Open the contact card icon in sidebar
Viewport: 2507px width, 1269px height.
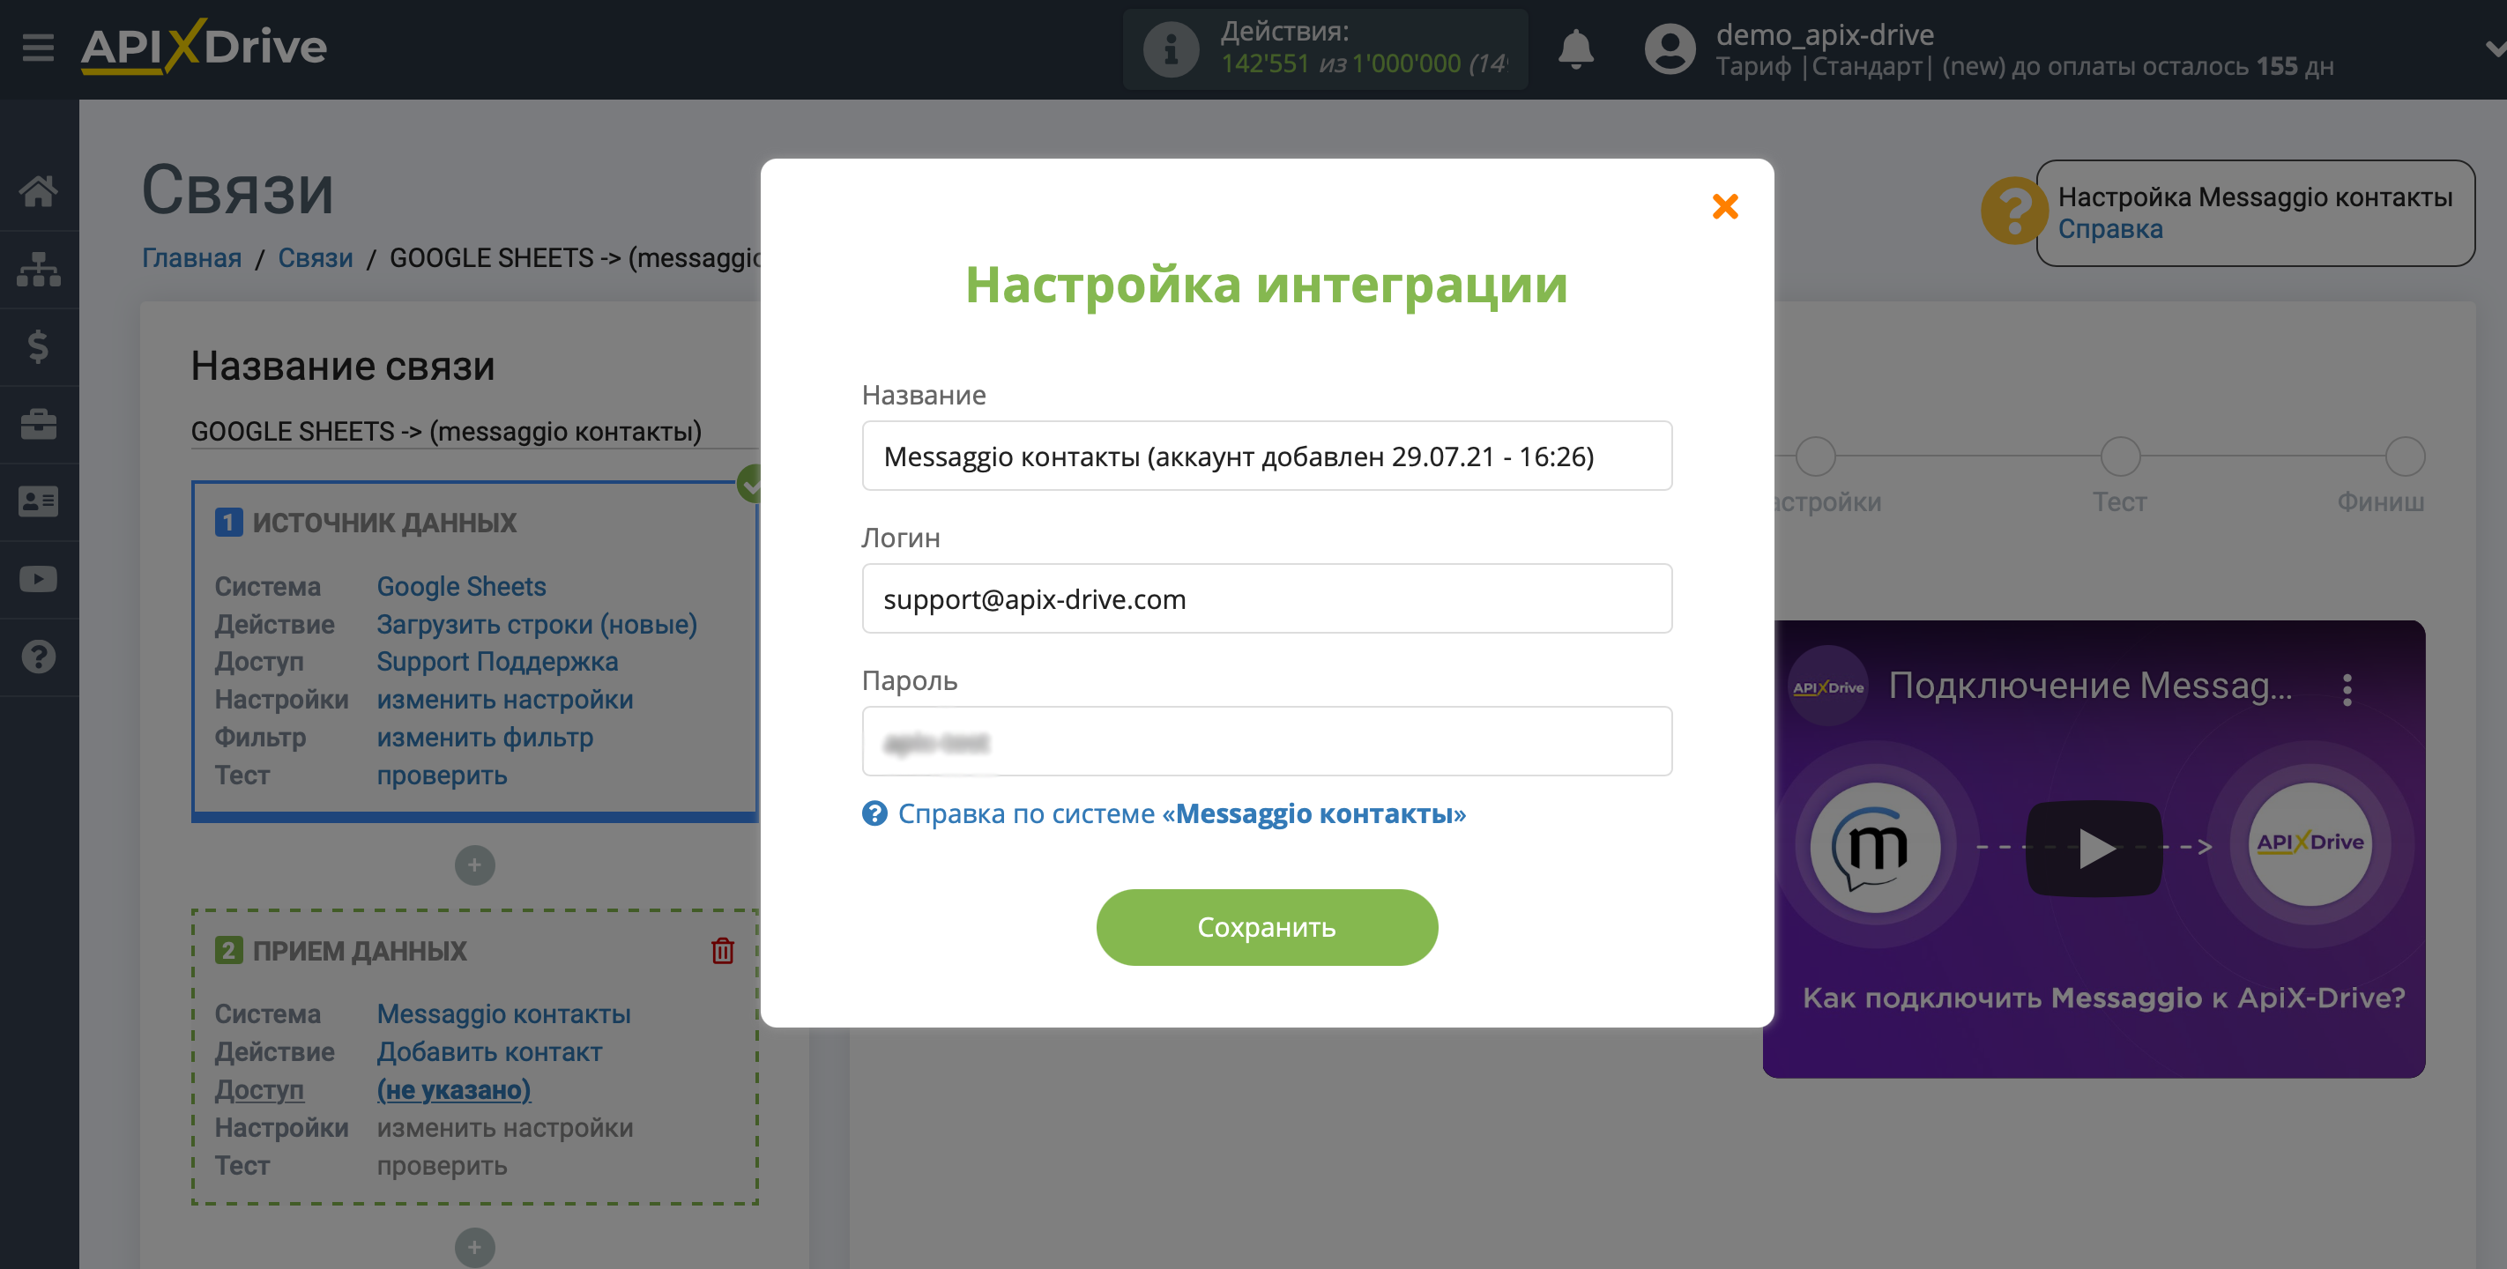tap(38, 502)
